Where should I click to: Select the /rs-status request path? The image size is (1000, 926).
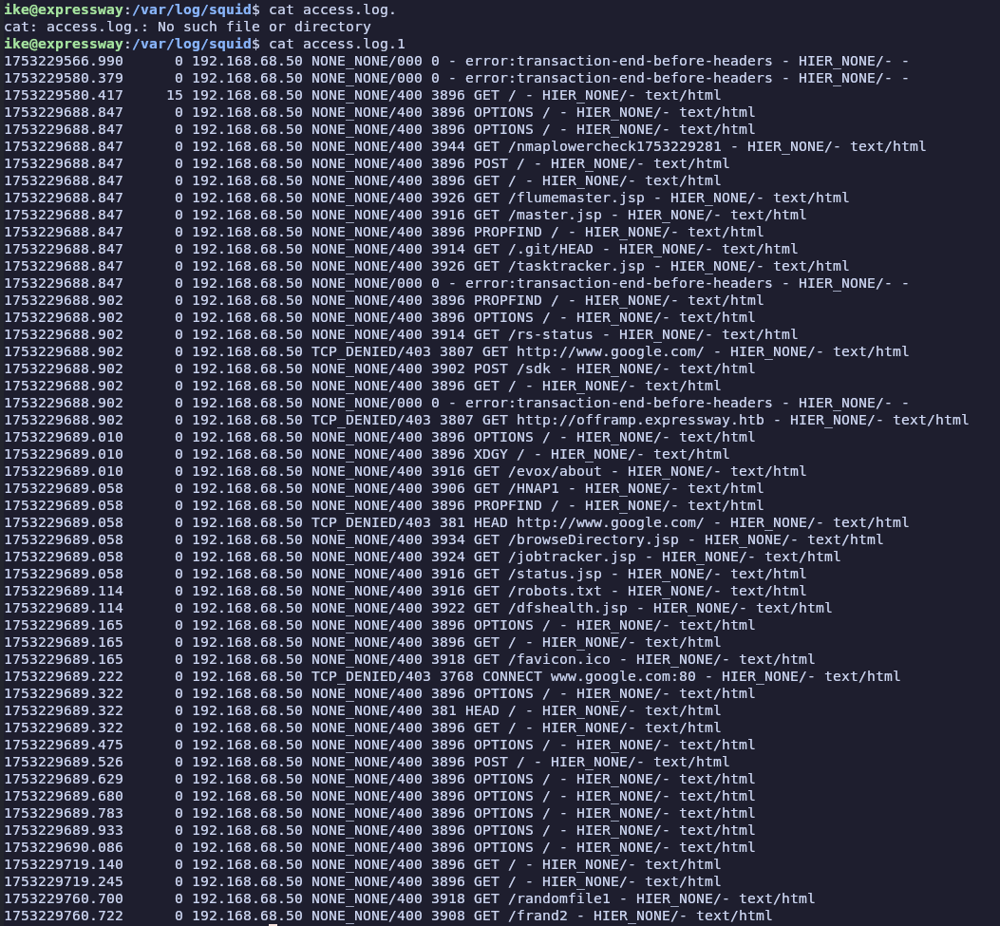click(551, 335)
